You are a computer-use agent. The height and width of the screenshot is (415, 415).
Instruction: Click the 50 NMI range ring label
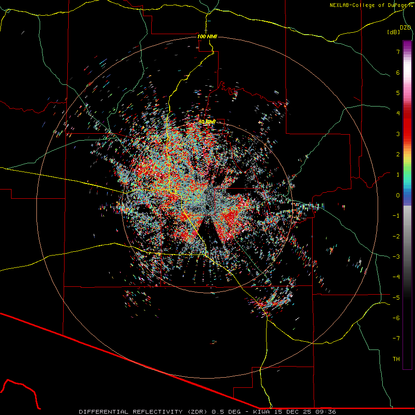coord(207,122)
